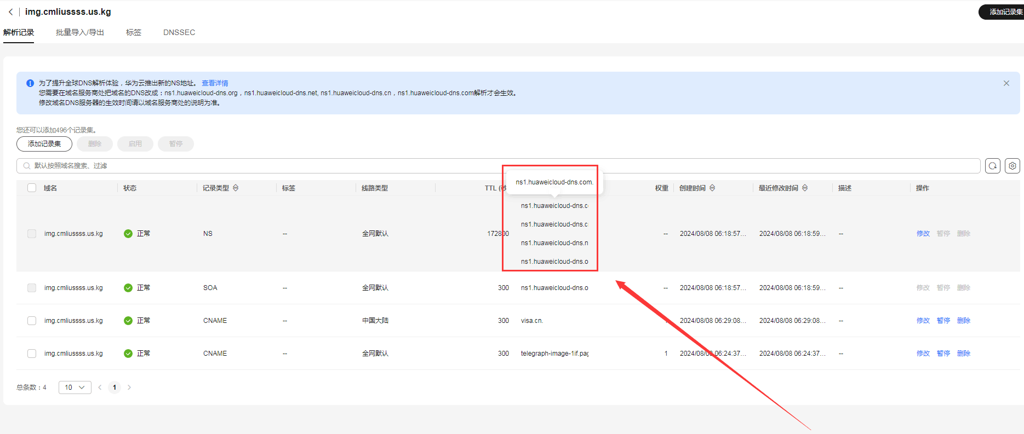Image resolution: width=1024 pixels, height=434 pixels.
Task: Switch to the DNSSEC tab
Action: (x=179, y=32)
